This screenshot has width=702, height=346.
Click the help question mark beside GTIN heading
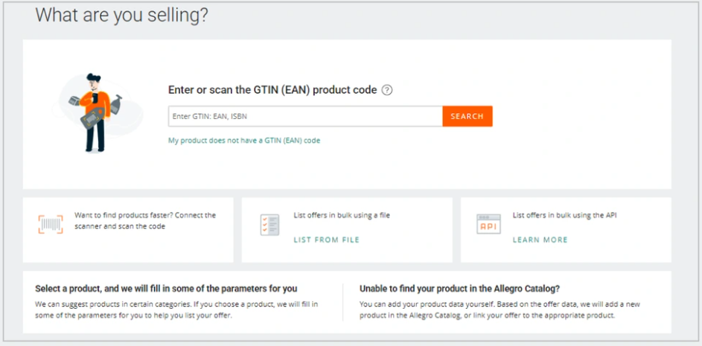coord(386,90)
